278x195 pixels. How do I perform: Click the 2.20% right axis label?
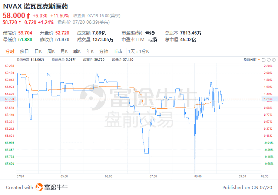(x=268, y=66)
